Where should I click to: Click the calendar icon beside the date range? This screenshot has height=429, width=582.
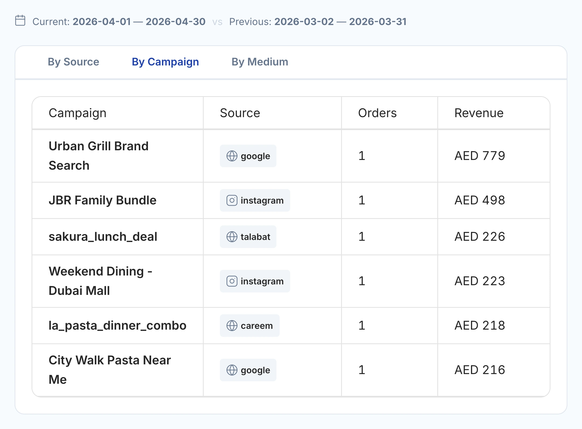click(20, 21)
